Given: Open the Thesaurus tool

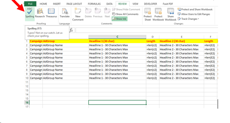Looking at the screenshot, I should click(x=51, y=13).
